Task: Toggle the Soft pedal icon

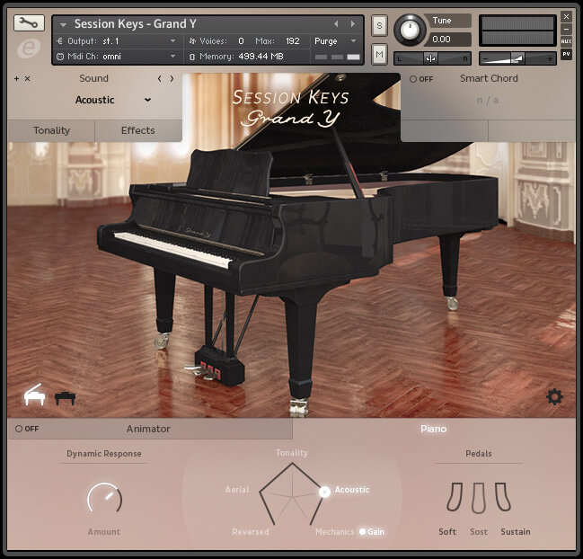Action: pos(455,497)
